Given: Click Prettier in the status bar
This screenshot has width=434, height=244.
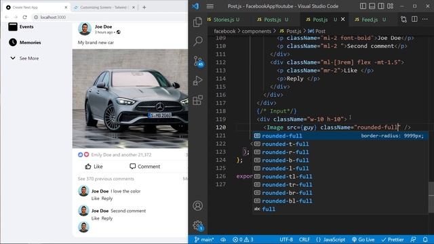Looking at the screenshot, I should point(393,239).
